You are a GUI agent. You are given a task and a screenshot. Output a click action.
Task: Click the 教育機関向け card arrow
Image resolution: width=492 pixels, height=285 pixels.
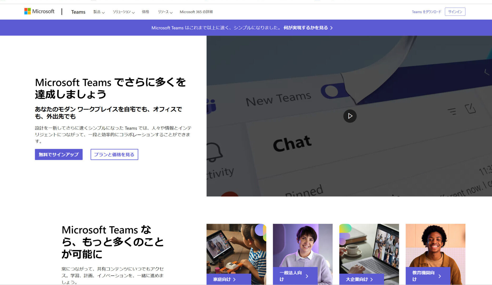pos(440,276)
